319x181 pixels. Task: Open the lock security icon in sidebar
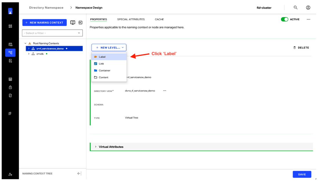[10, 87]
